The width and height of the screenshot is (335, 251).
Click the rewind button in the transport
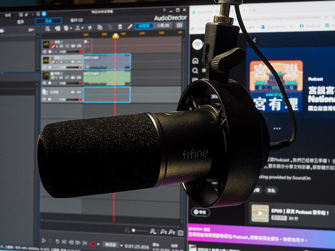point(71,242)
